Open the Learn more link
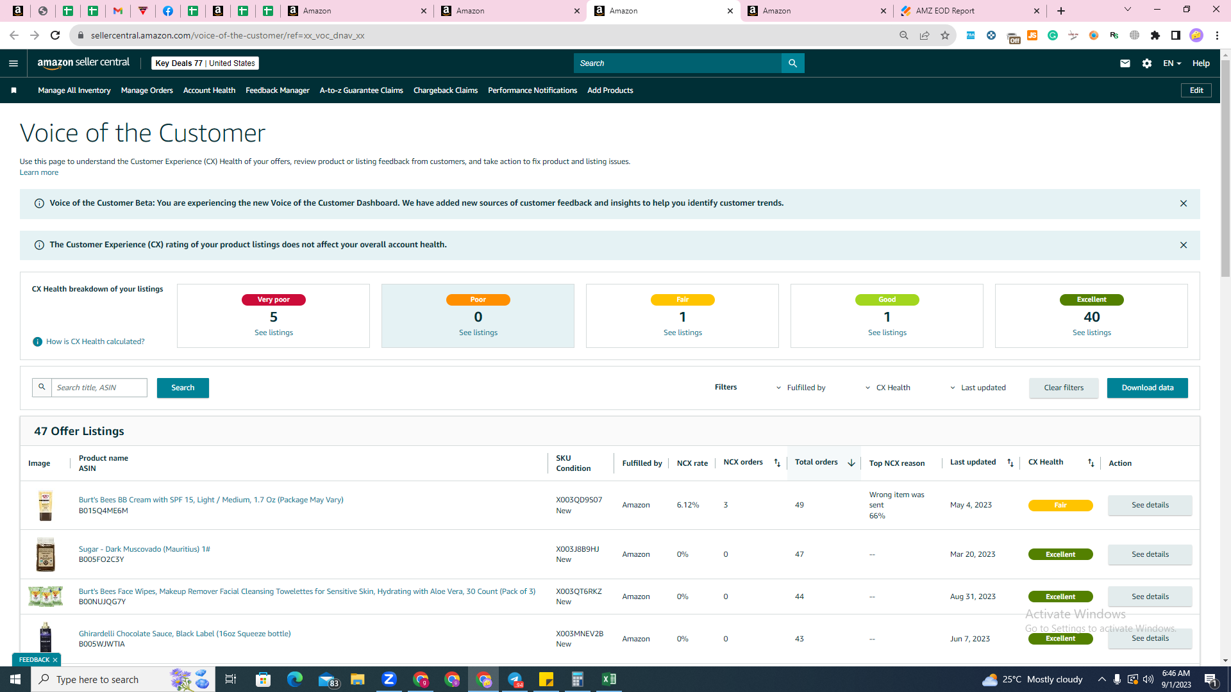The image size is (1231, 692). coord(39,172)
